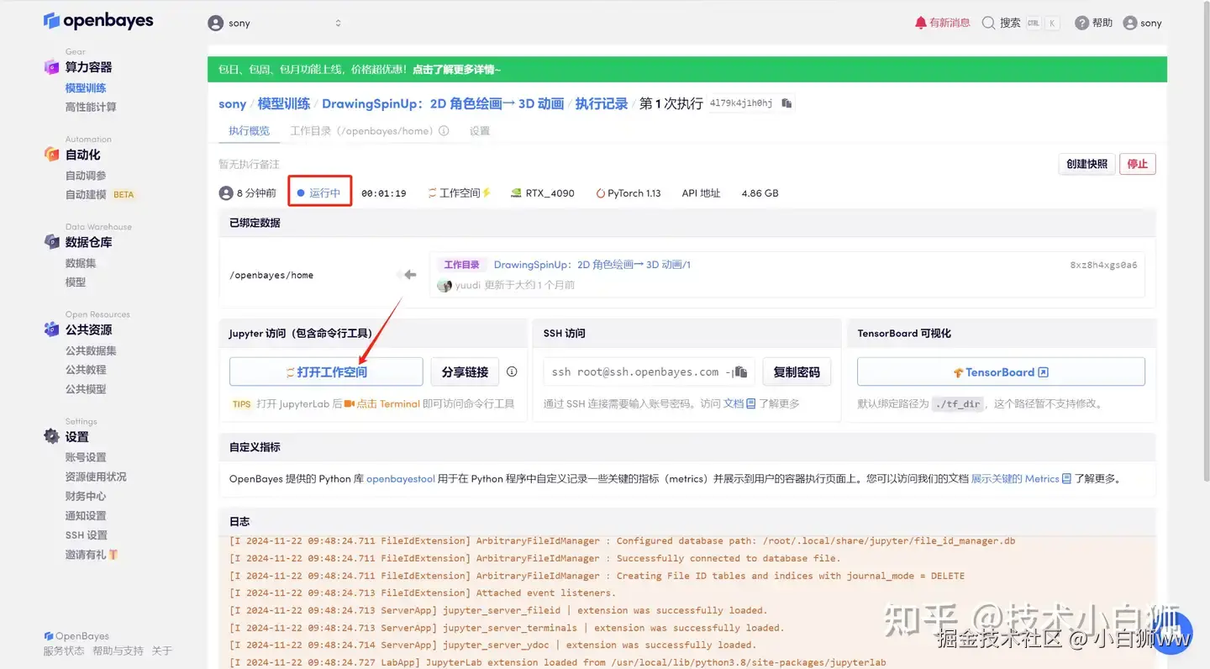Open the 有新消息 notification bell
This screenshot has width=1210, height=669.
942,23
